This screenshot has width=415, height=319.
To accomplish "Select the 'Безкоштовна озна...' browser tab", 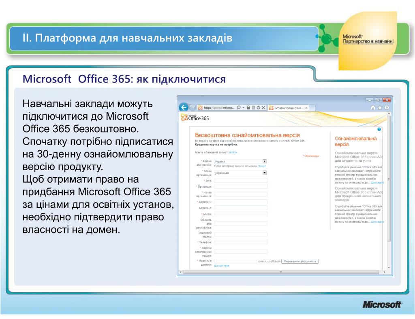I will coord(288,108).
